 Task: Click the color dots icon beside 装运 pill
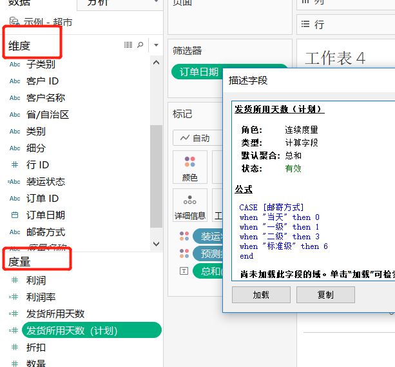pyautogui.click(x=184, y=236)
